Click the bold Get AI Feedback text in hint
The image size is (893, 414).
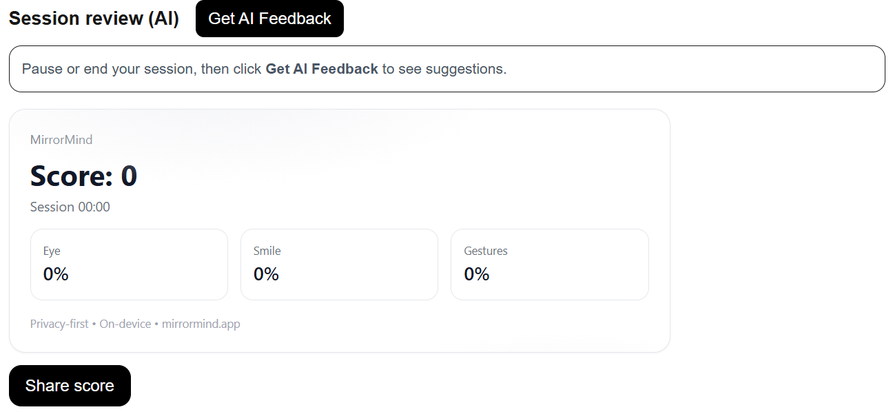(322, 69)
